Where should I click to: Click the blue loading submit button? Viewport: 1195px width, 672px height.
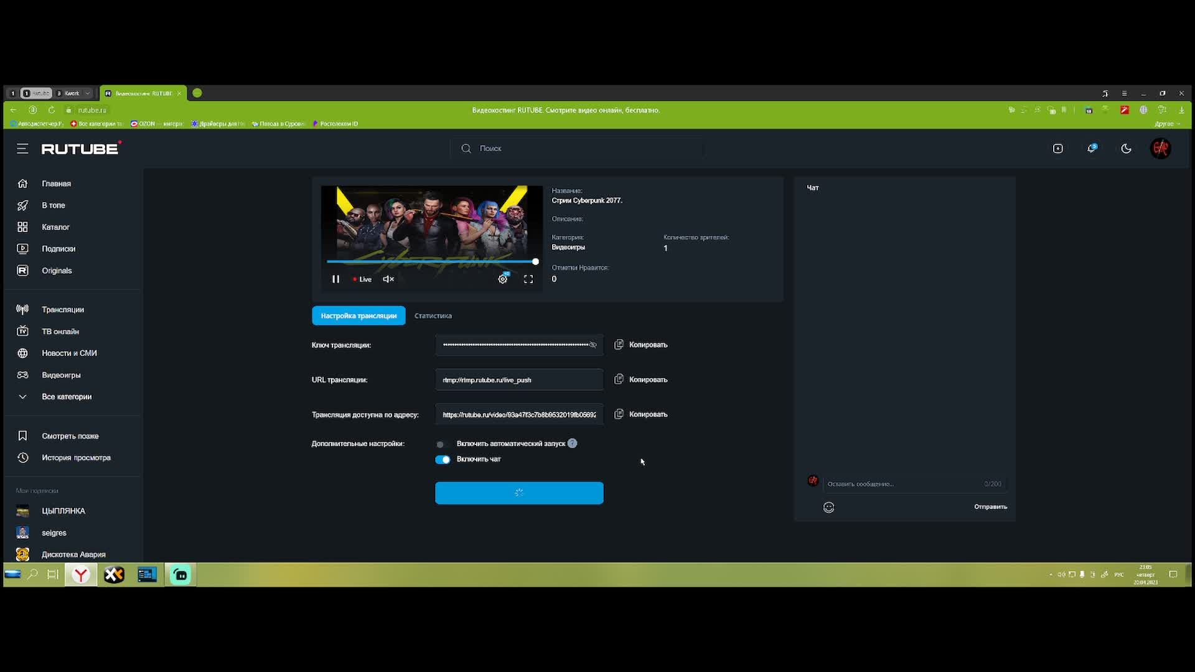pos(519,493)
